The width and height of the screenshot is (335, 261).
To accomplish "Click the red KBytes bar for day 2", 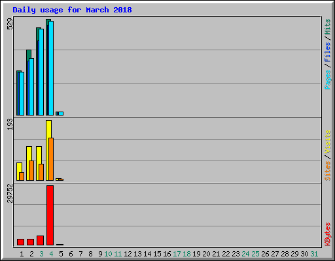I will tap(30, 242).
